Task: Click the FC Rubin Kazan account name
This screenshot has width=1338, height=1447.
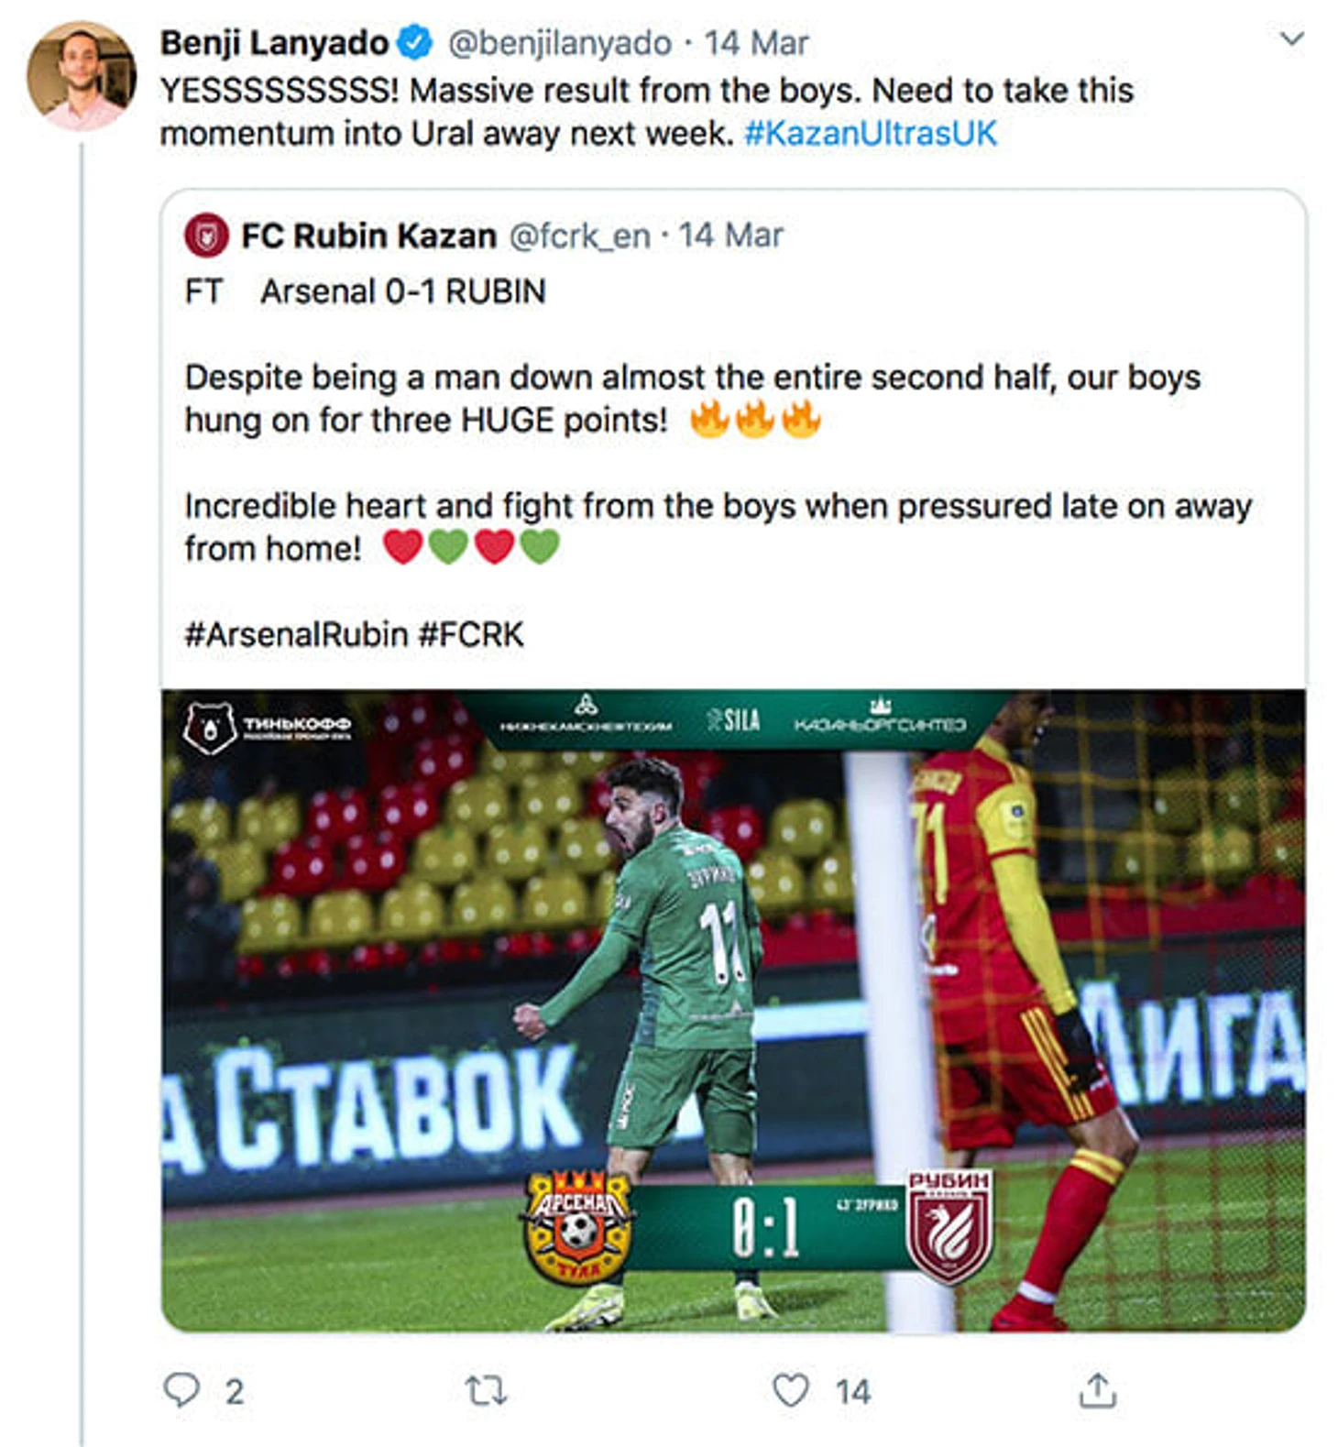Action: pyautogui.click(x=368, y=236)
